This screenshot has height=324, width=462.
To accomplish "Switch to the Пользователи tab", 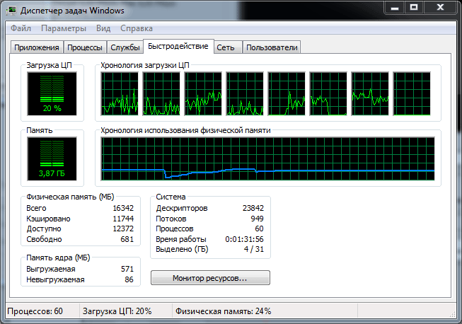I will point(272,47).
